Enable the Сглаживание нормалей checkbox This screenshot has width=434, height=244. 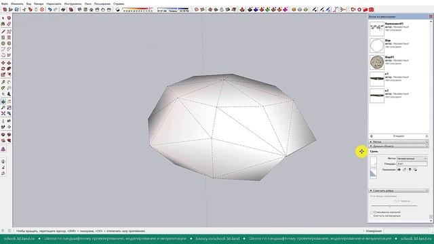coord(372,212)
